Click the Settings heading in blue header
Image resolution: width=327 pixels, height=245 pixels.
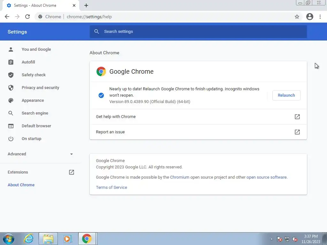pyautogui.click(x=17, y=32)
